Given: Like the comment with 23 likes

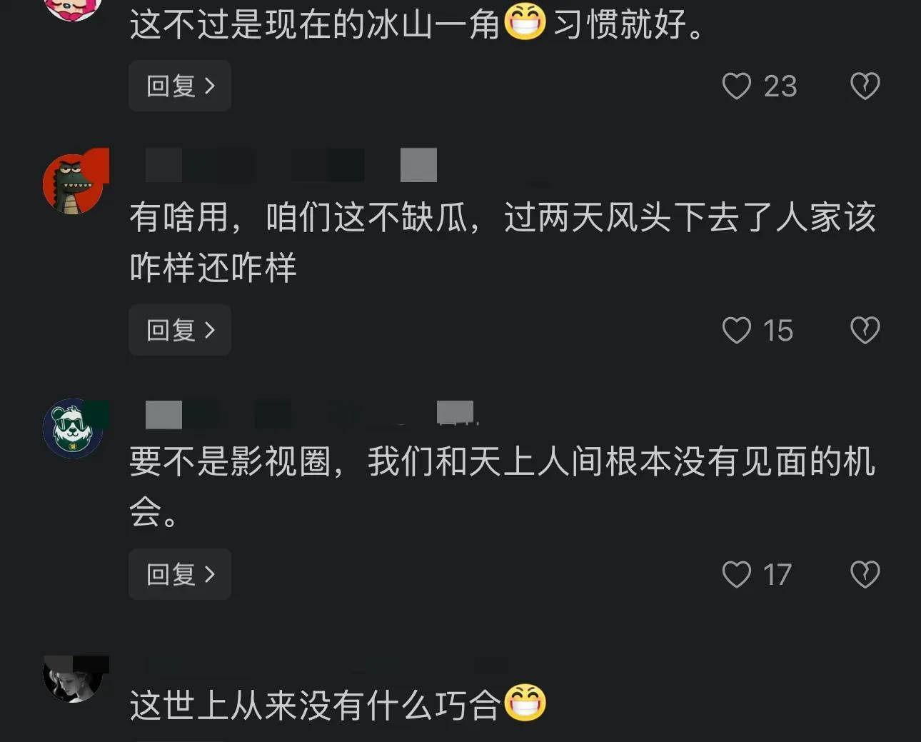Looking at the screenshot, I should [x=737, y=86].
